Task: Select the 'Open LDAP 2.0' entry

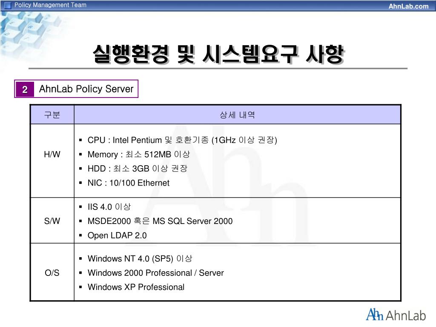Action: (x=117, y=235)
